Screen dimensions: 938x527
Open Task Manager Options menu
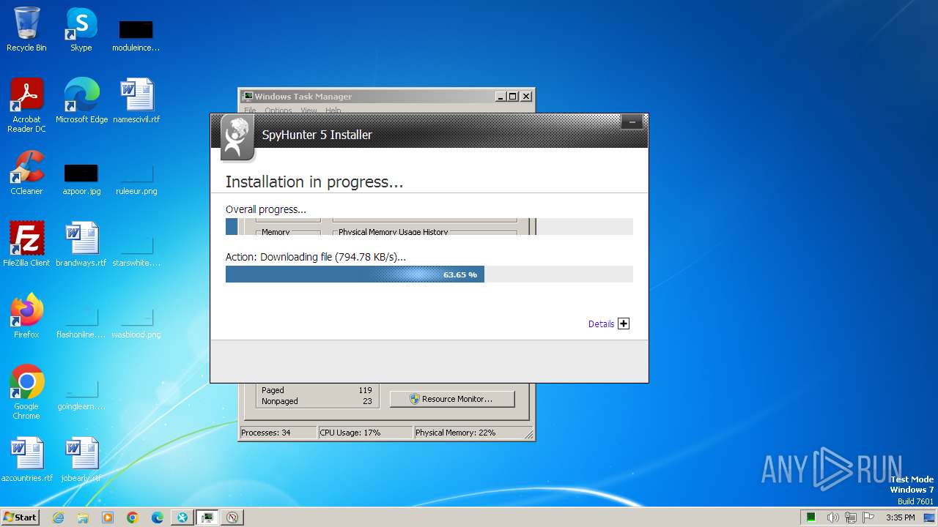[278, 111]
